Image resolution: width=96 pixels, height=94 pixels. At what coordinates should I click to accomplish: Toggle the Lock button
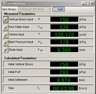[x=59, y=9]
